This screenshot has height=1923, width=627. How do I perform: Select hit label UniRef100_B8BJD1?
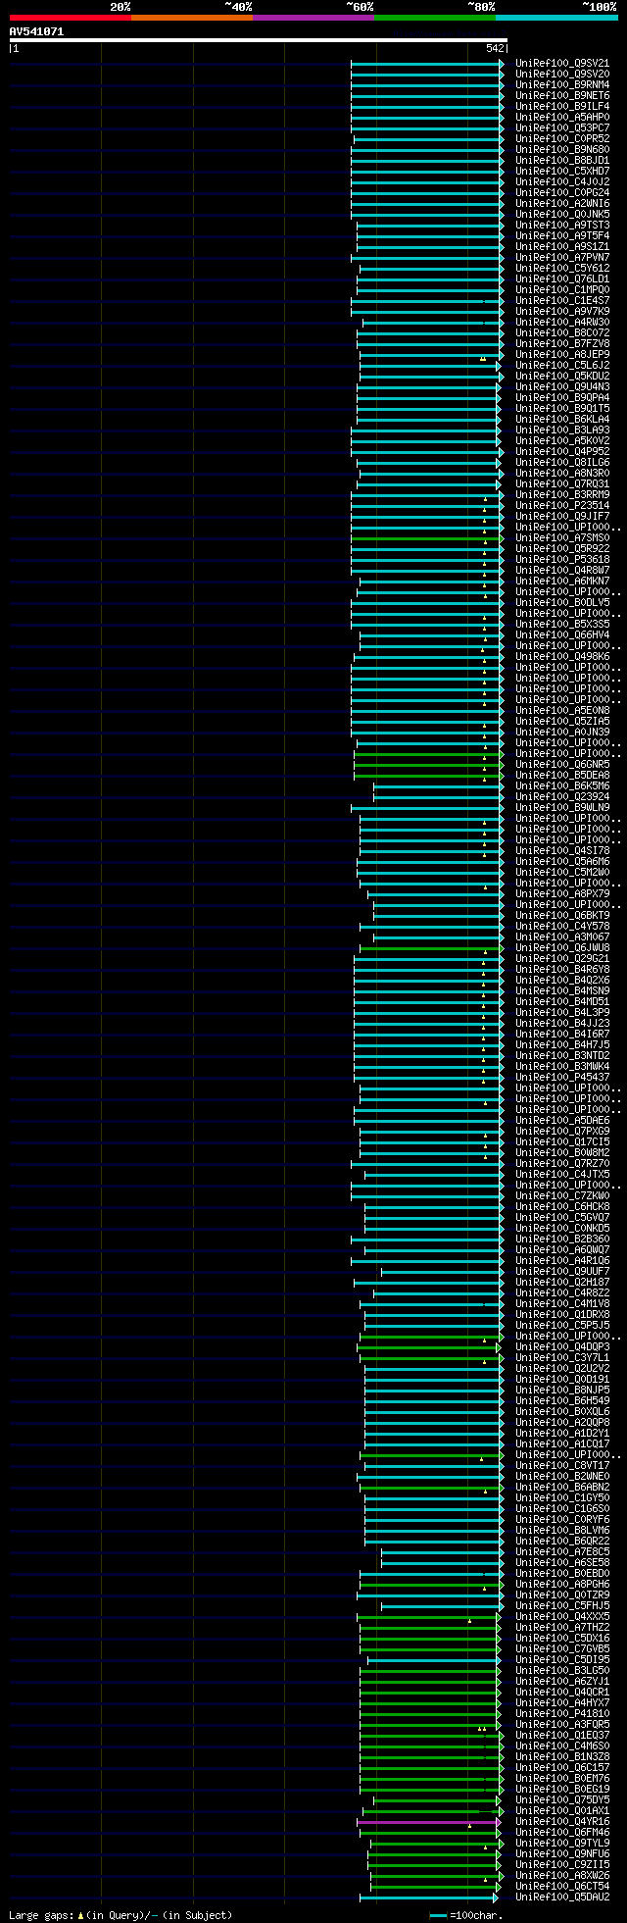point(562,160)
